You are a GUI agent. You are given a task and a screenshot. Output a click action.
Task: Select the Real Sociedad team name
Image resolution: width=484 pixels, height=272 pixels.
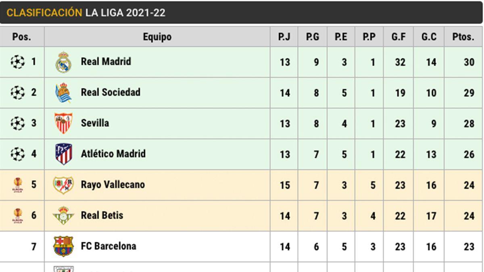tap(111, 92)
